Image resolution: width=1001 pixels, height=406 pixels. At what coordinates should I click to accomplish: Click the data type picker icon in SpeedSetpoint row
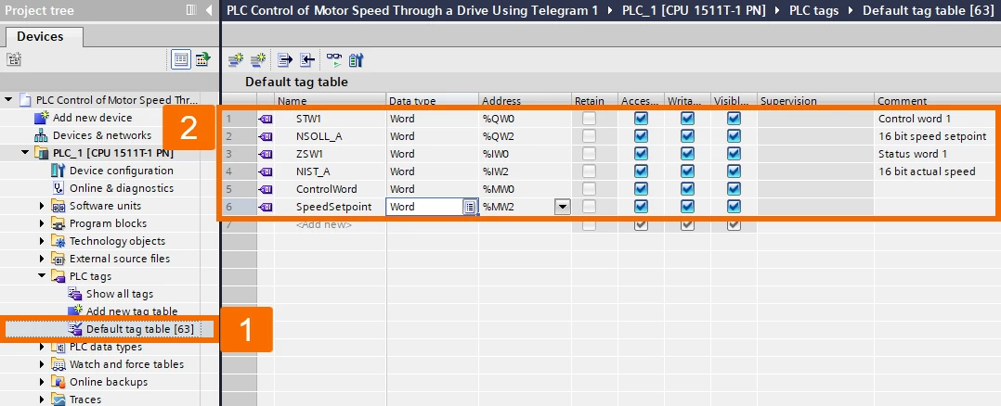click(x=469, y=207)
